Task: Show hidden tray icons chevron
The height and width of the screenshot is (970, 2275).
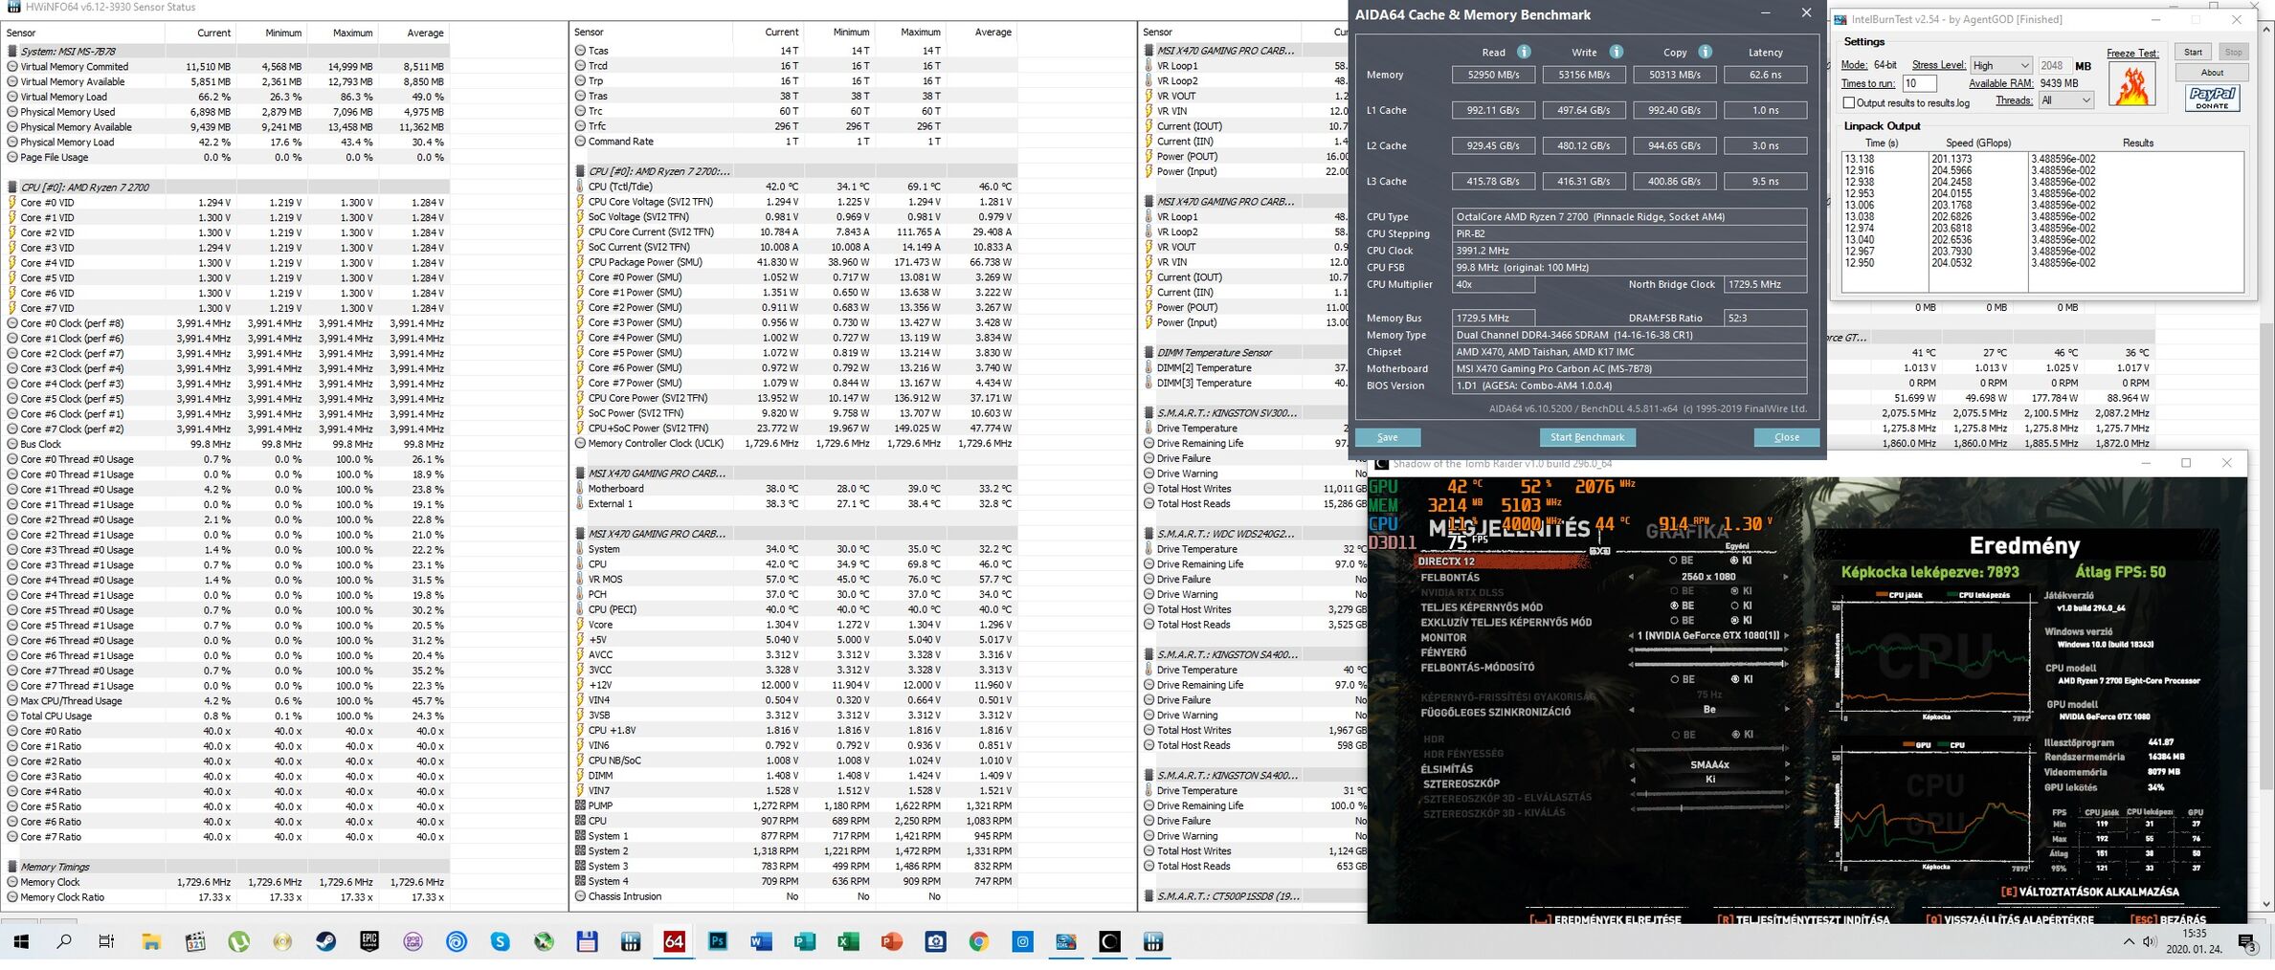Action: point(2129,942)
